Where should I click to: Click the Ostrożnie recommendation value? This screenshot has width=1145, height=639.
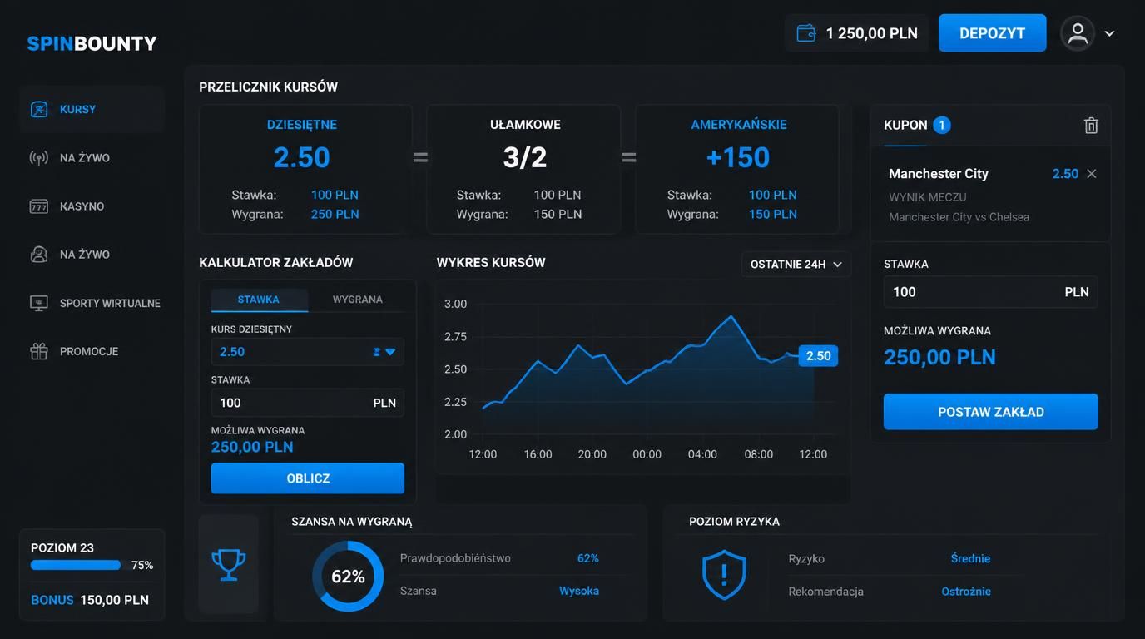click(x=966, y=592)
